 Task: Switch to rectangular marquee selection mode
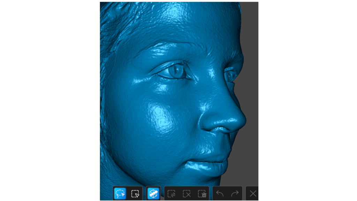click(x=136, y=193)
